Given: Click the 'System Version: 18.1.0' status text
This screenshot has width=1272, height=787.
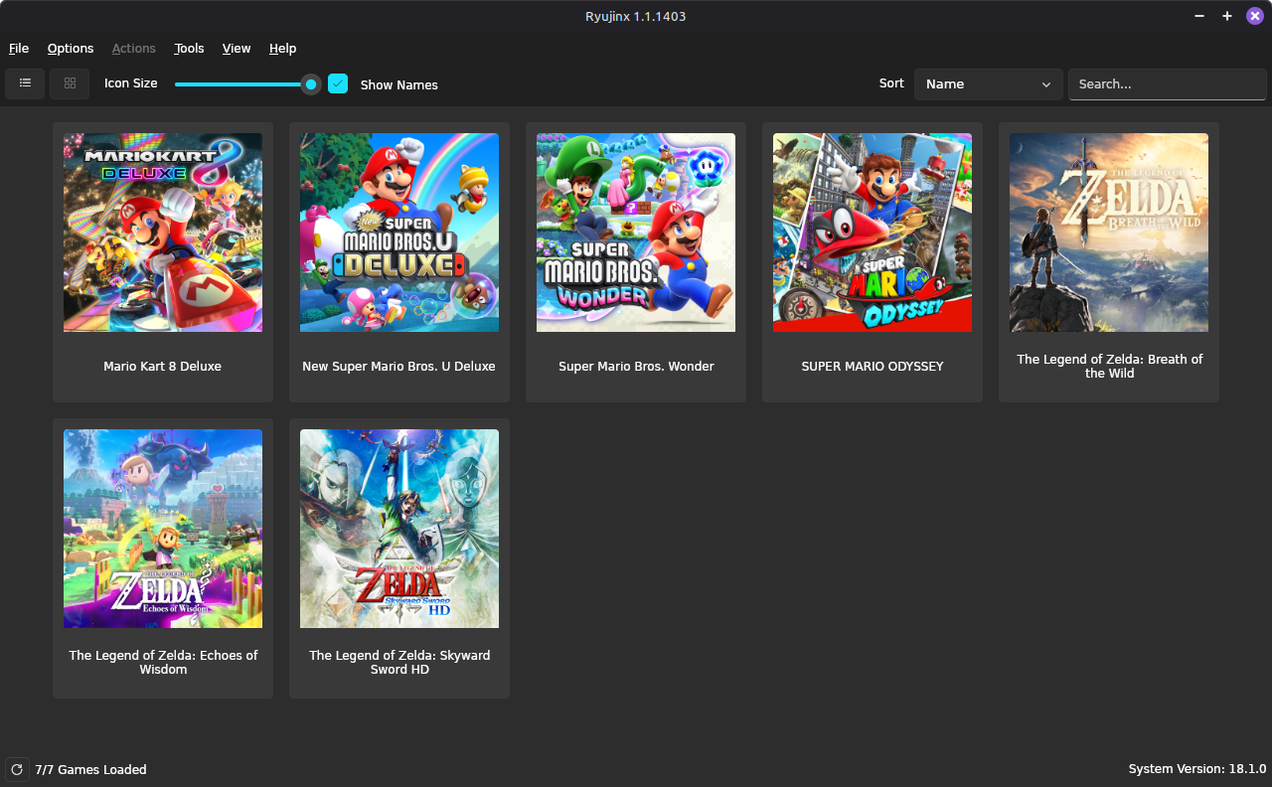Looking at the screenshot, I should pyautogui.click(x=1197, y=769).
